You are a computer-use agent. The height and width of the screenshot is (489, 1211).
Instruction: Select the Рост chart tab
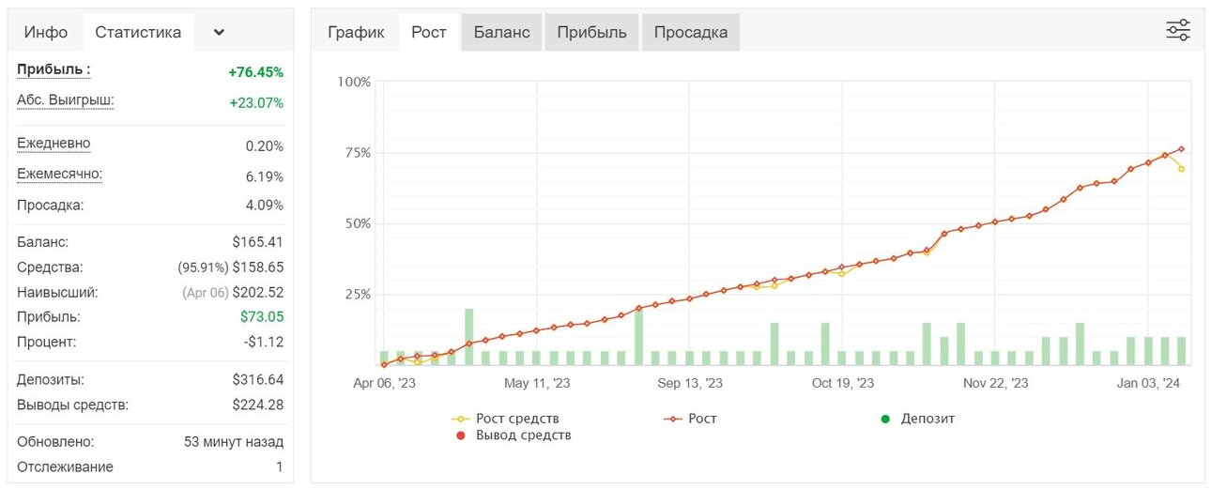(x=429, y=32)
